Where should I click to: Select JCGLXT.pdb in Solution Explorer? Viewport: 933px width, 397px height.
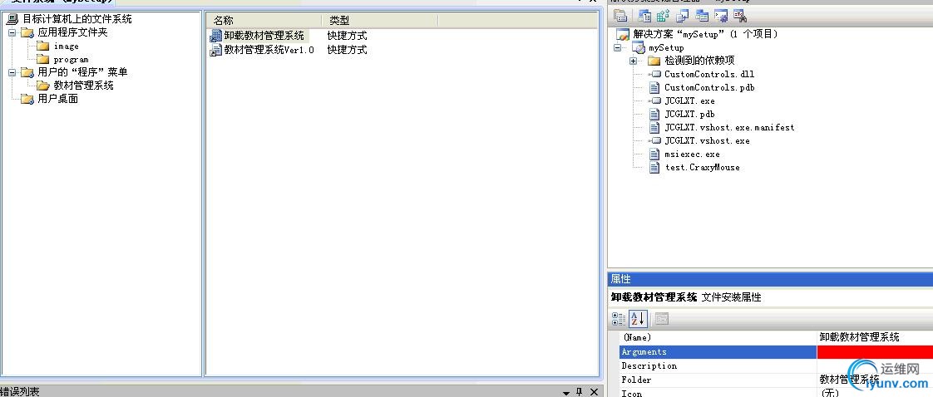point(689,114)
